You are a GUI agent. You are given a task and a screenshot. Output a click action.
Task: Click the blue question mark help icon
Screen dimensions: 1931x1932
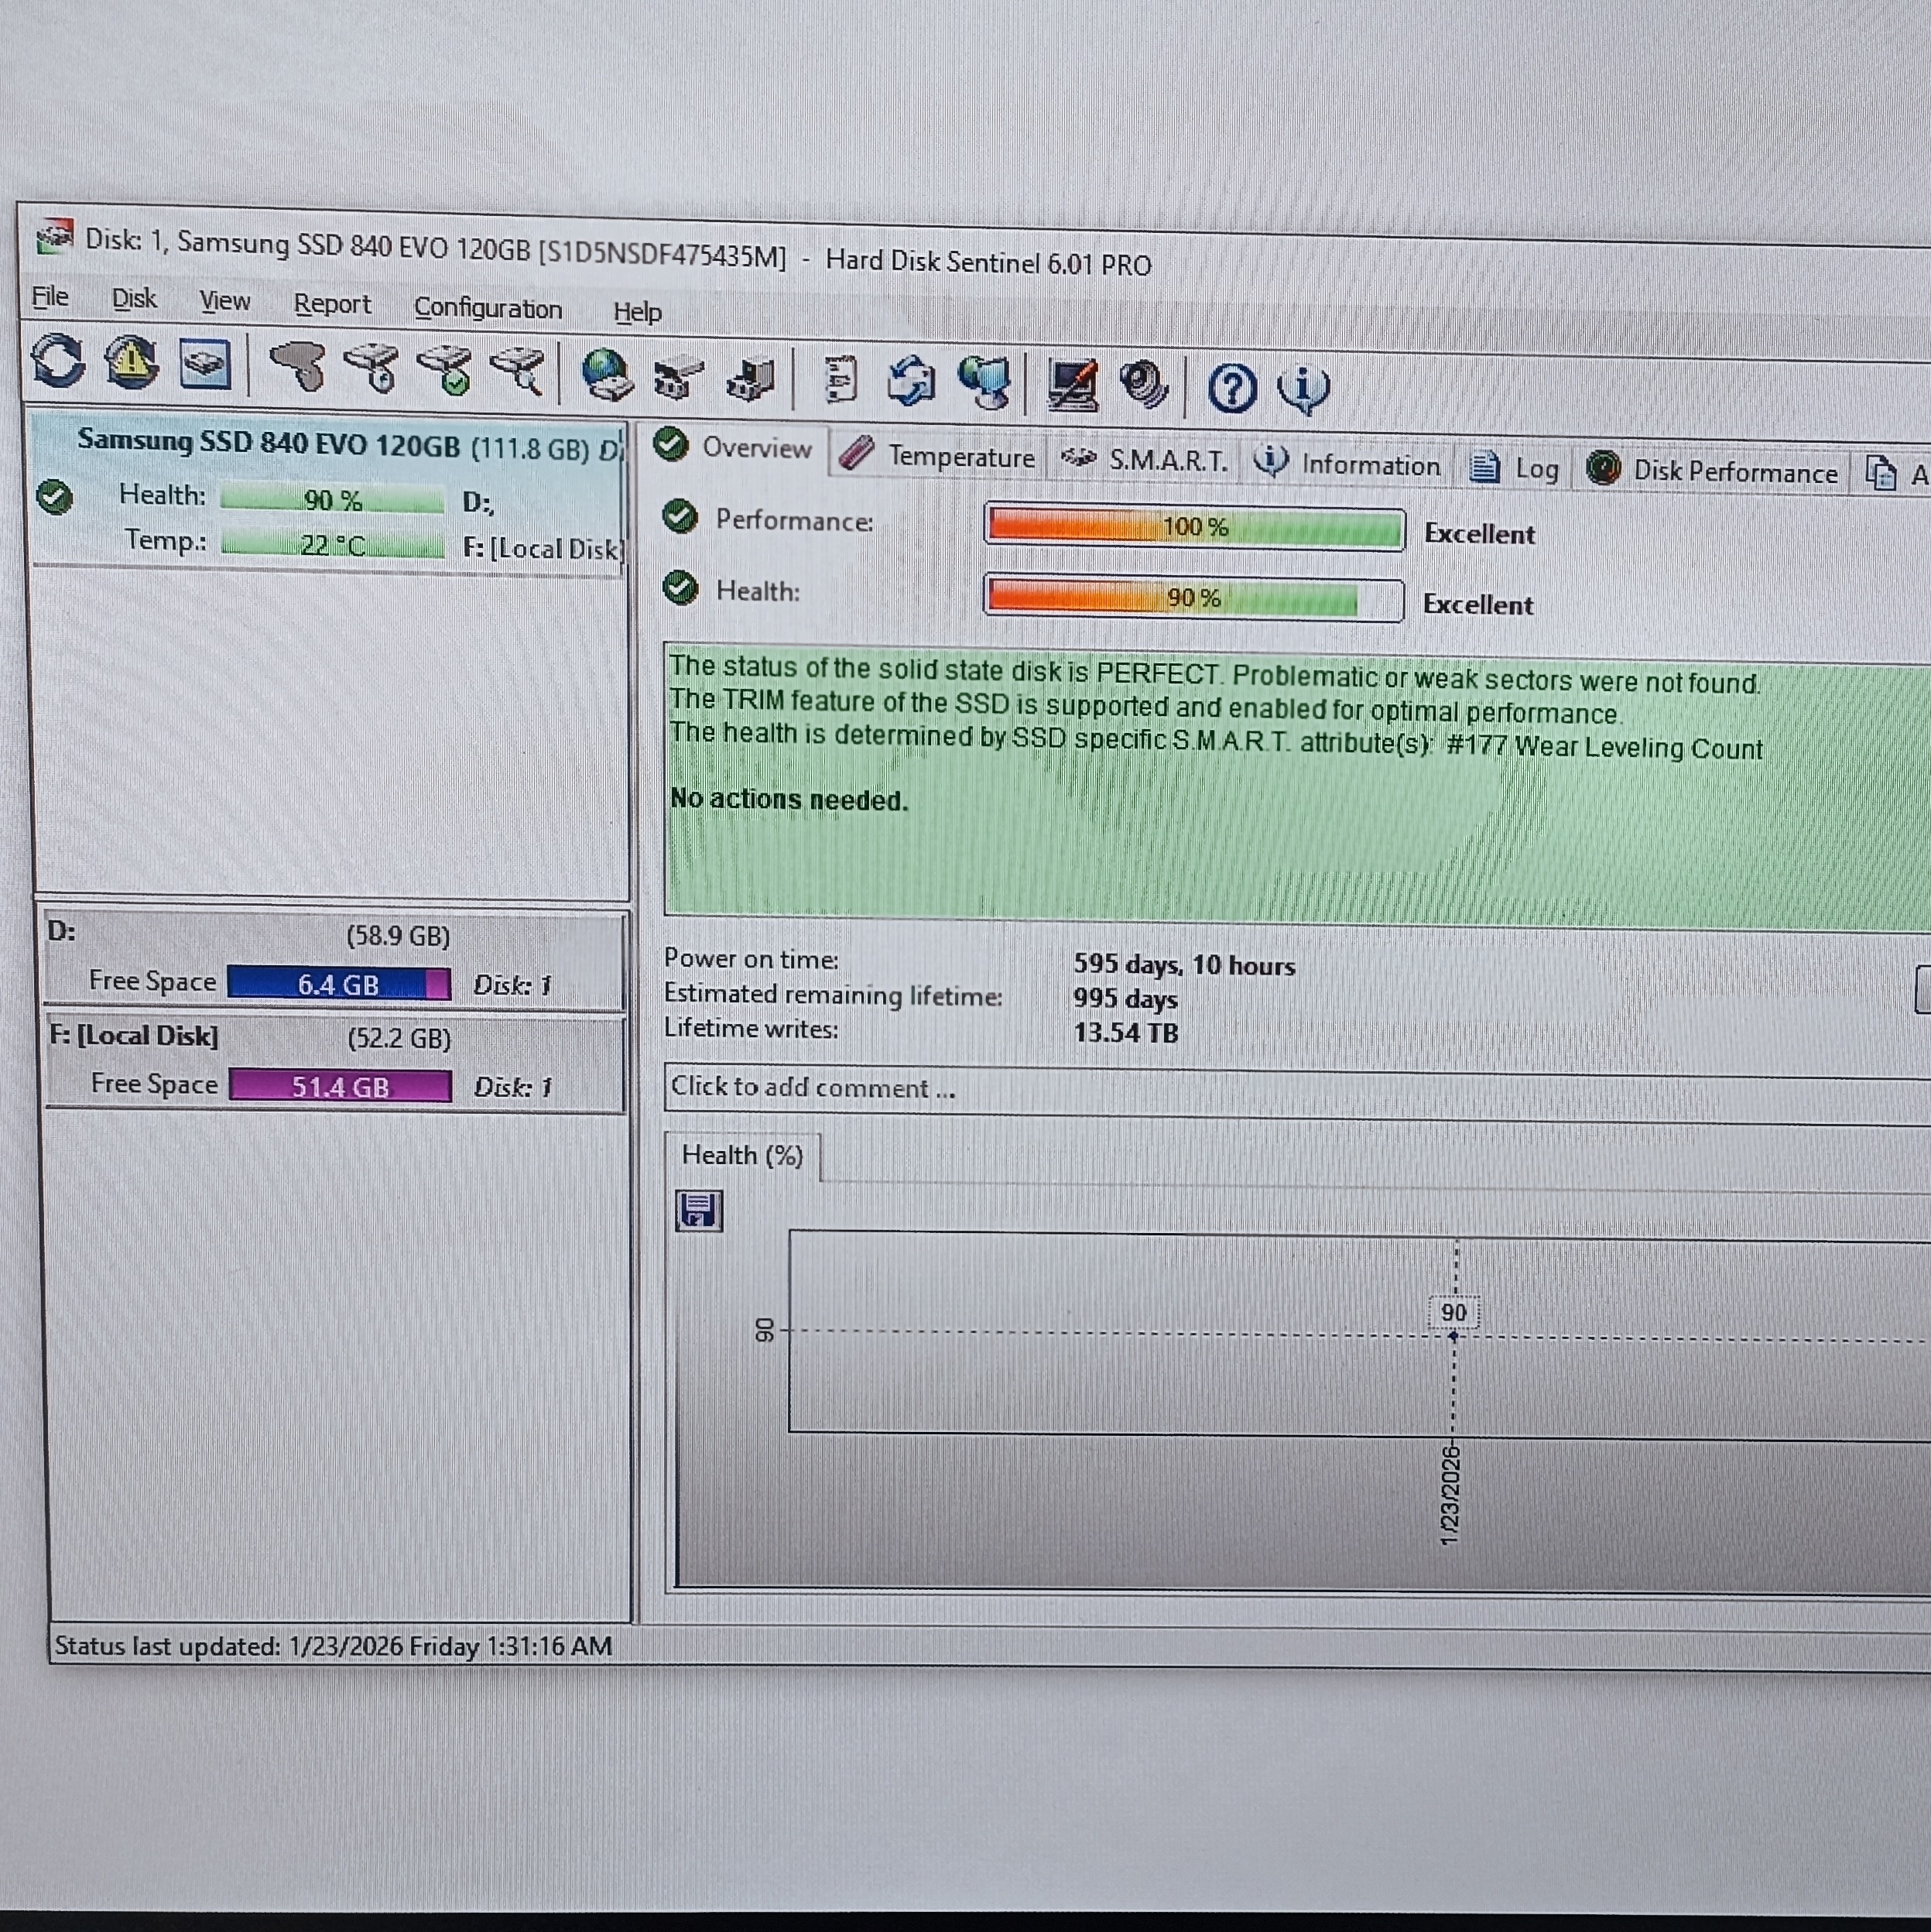1231,388
